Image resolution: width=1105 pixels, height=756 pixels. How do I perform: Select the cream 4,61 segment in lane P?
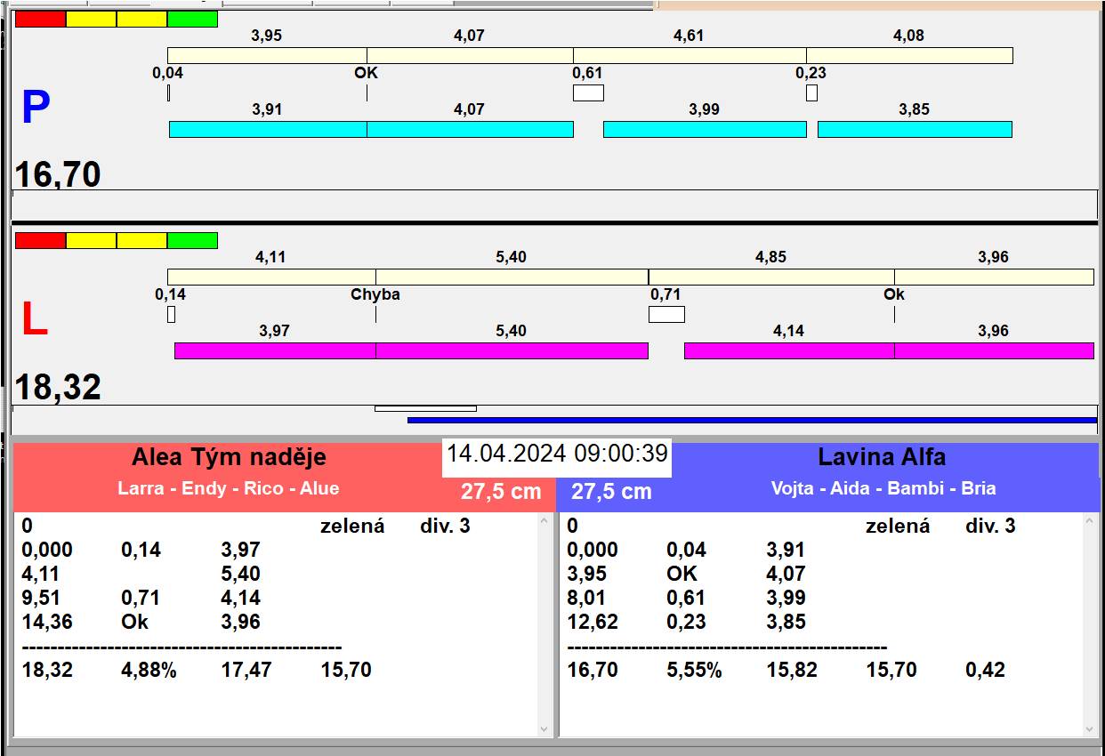point(690,55)
